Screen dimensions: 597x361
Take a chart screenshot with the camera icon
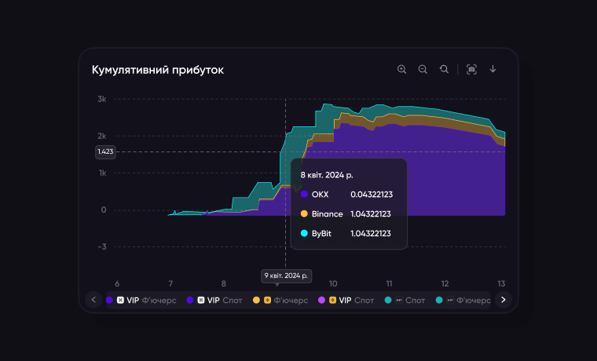point(471,69)
